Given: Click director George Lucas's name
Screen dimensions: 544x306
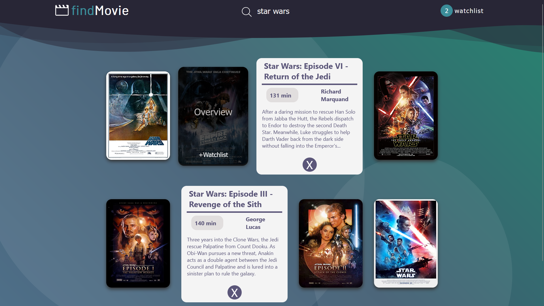Looking at the screenshot, I should click(x=255, y=223).
